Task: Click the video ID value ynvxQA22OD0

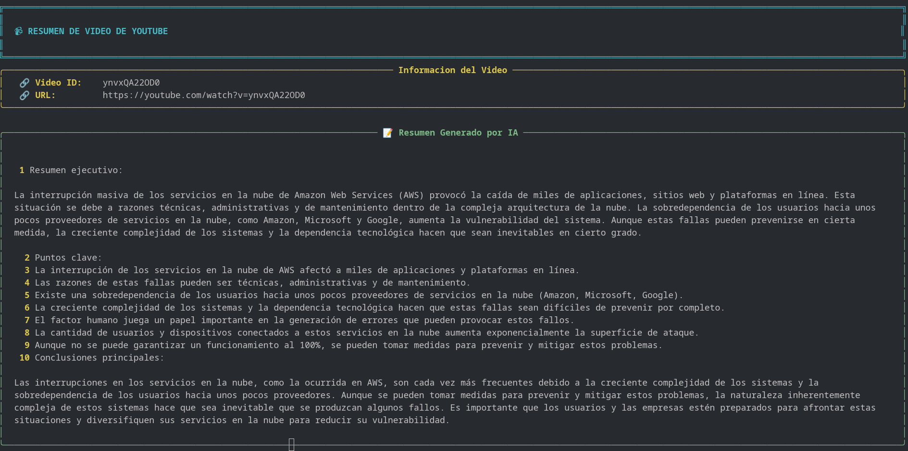Action: (131, 83)
